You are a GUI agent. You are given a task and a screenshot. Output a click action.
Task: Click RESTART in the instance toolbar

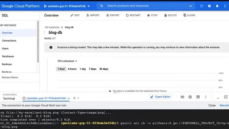pyautogui.click(x=133, y=15)
